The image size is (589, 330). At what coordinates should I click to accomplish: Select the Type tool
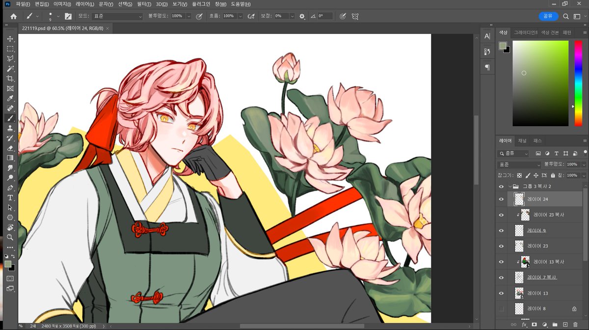(10, 197)
